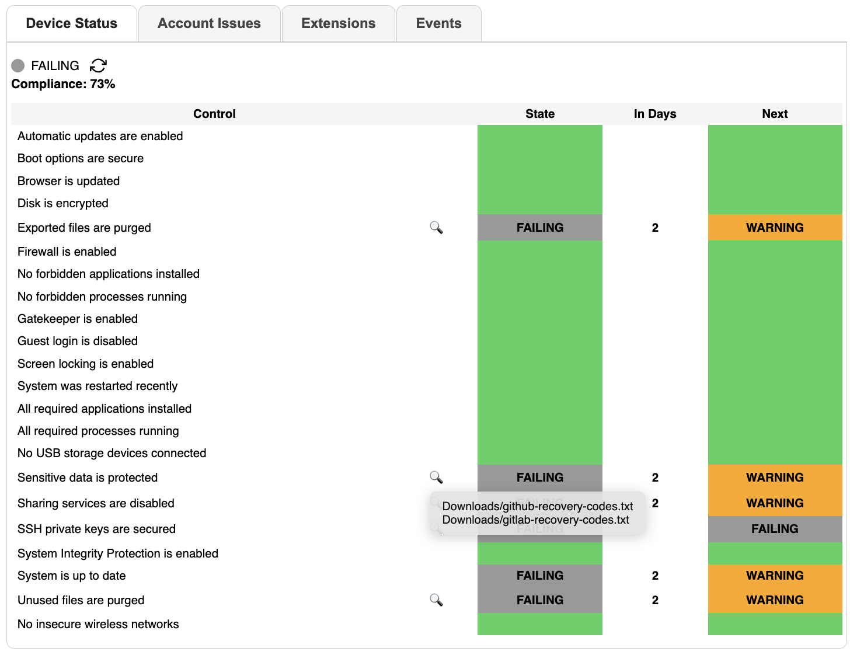Screen dimensions: 850x655
Task: Click the FAILING state for System is up to date
Action: 539,576
